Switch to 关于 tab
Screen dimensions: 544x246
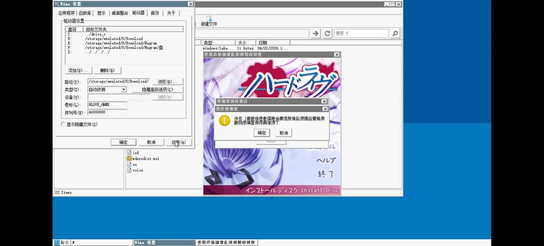pos(171,13)
